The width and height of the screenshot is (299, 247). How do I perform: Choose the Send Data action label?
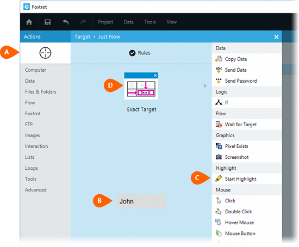(x=236, y=70)
